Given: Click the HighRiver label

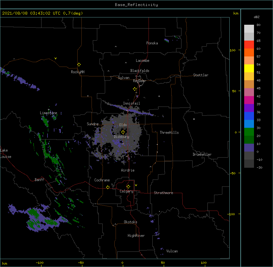Looking at the screenshot, I should (136, 236).
